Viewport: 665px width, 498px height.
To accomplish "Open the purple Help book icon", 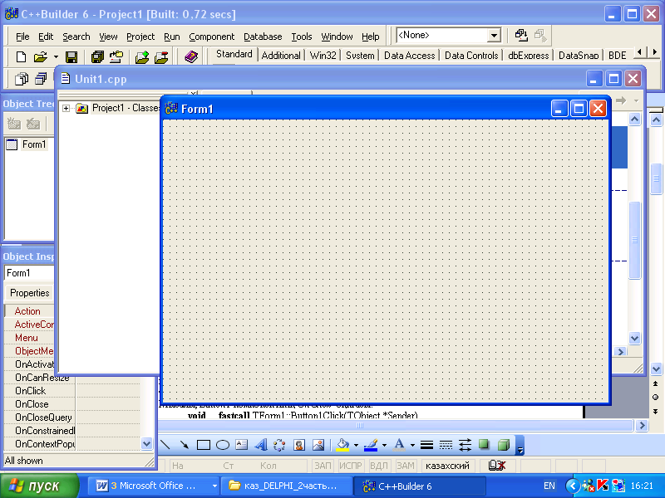I will (191, 56).
